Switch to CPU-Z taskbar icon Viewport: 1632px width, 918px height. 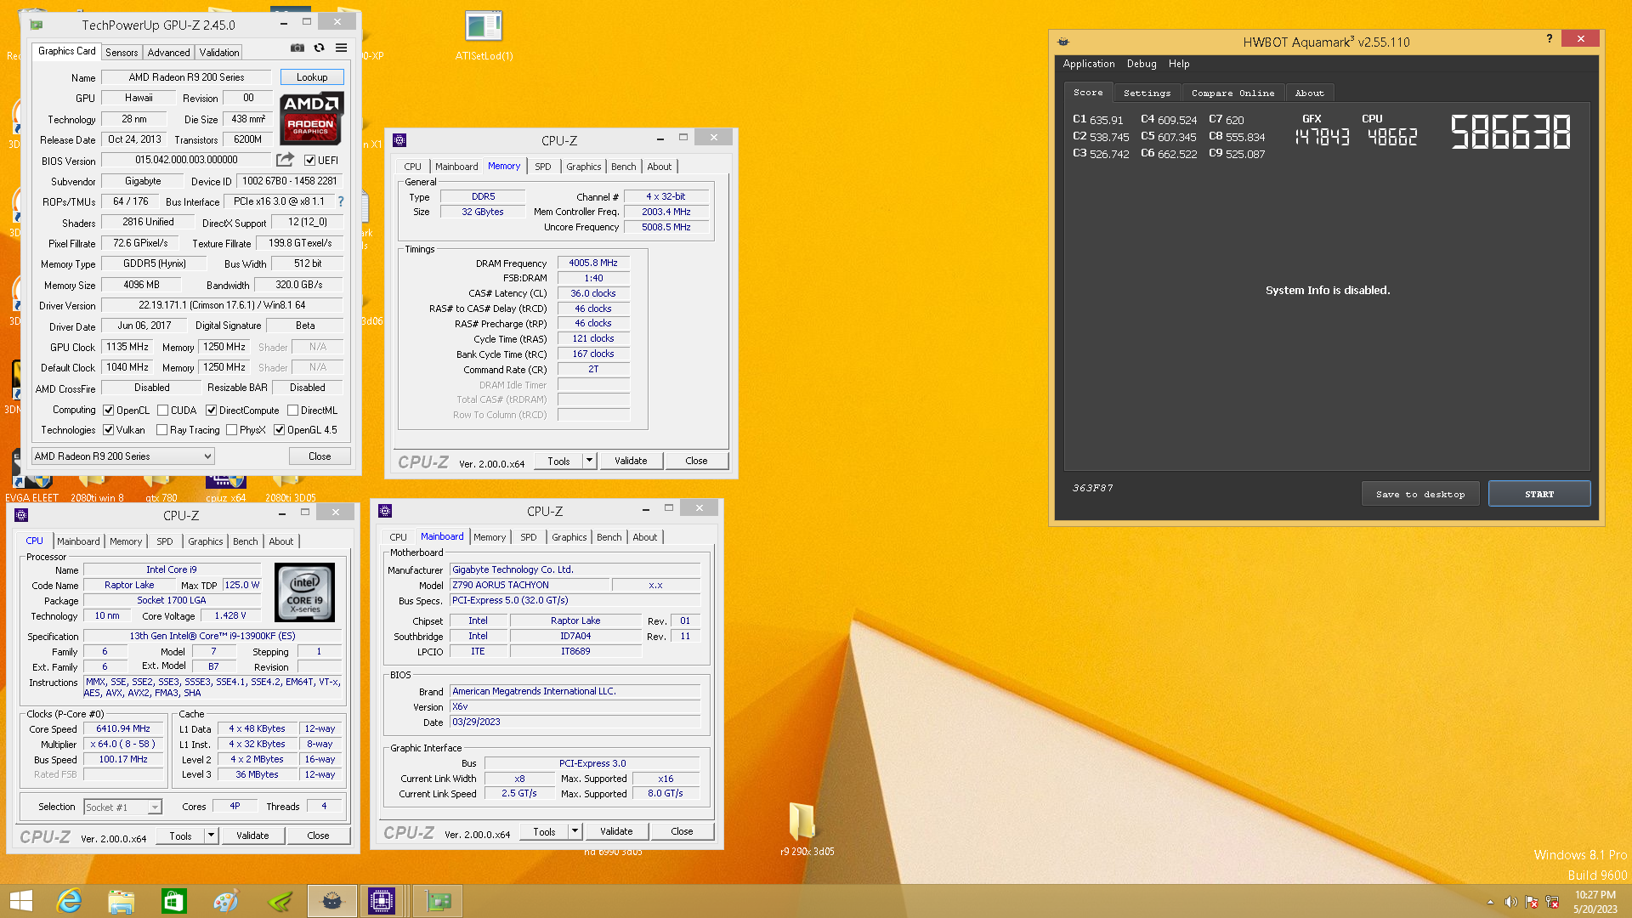pyautogui.click(x=382, y=901)
